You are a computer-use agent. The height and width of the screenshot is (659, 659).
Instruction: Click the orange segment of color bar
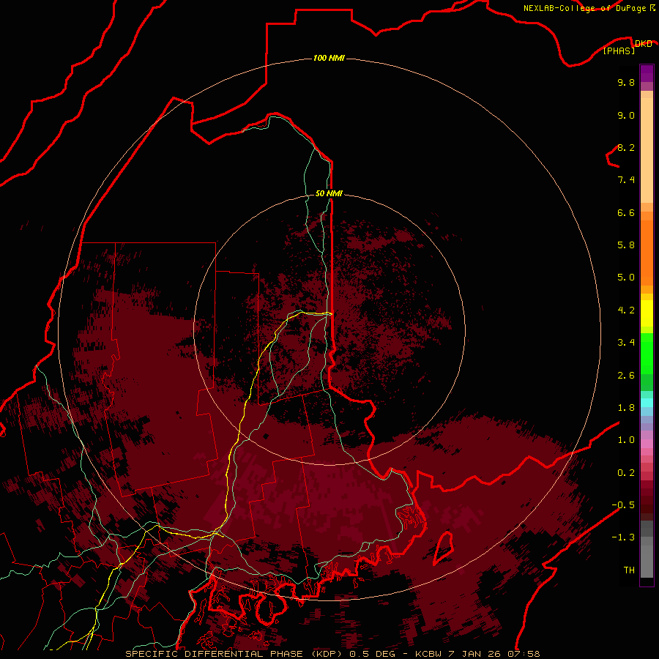tap(647, 253)
